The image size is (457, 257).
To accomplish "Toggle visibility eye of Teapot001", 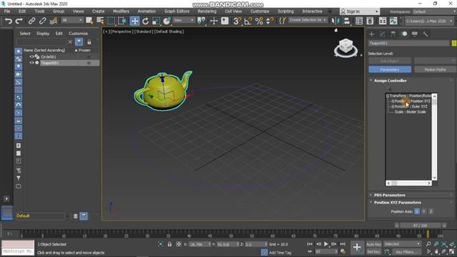I will point(31,63).
